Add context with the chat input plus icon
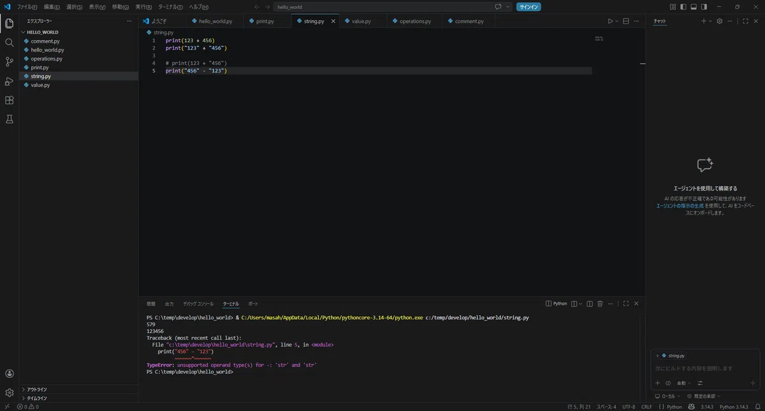Viewport: 765px width, 411px height. pyautogui.click(x=658, y=383)
